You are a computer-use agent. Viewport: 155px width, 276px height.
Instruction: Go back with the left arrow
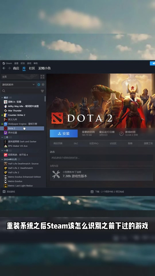point(4,68)
